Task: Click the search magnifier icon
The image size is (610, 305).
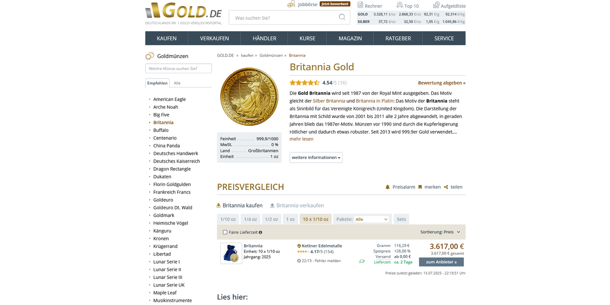Action: tap(342, 17)
